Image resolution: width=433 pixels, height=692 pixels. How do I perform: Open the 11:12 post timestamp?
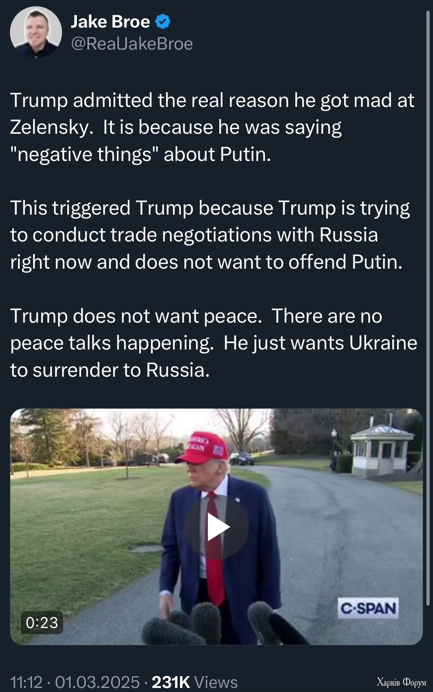point(26,682)
